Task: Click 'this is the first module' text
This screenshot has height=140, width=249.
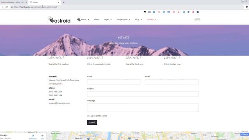Action: pos(59,64)
